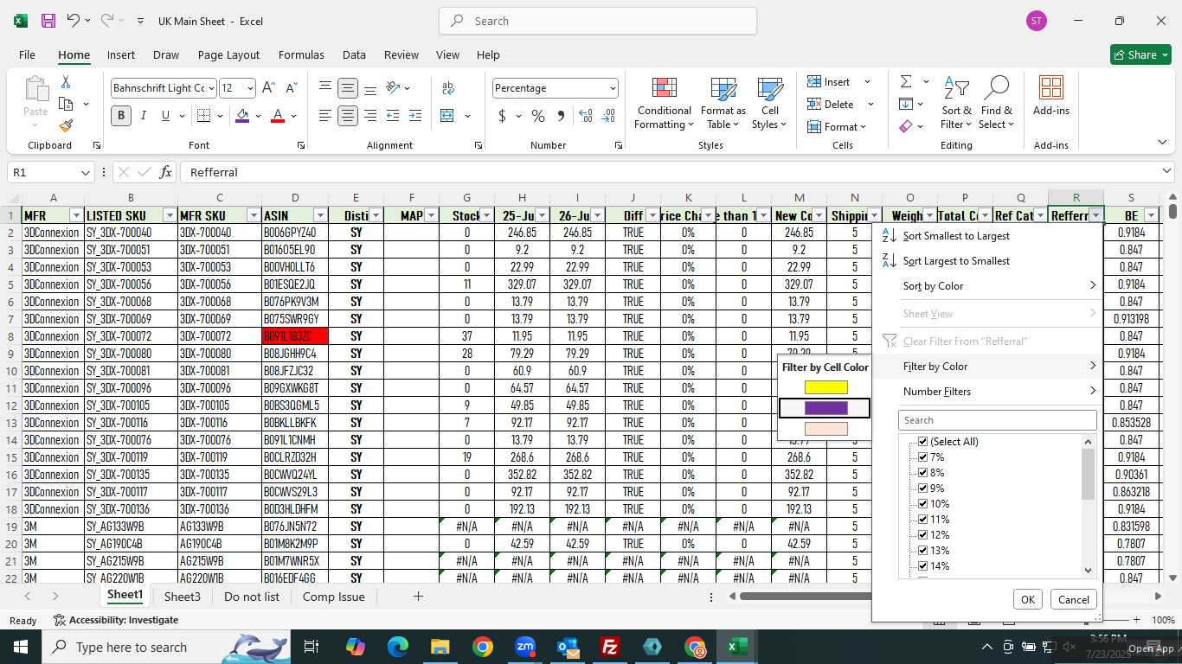
Task: Open Find & Select menu
Action: pos(996,104)
